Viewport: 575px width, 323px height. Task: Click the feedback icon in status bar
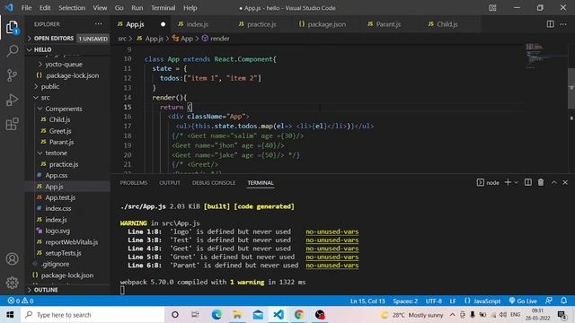tap(549, 301)
